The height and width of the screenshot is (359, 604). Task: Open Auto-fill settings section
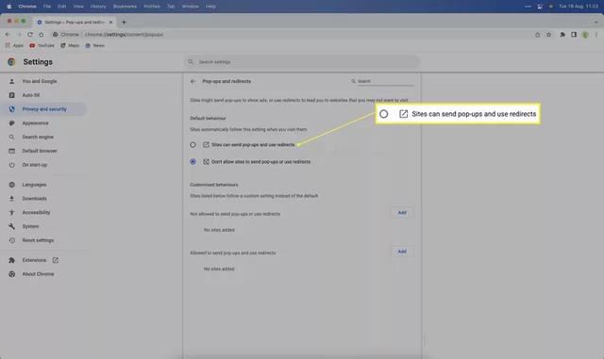pos(31,95)
